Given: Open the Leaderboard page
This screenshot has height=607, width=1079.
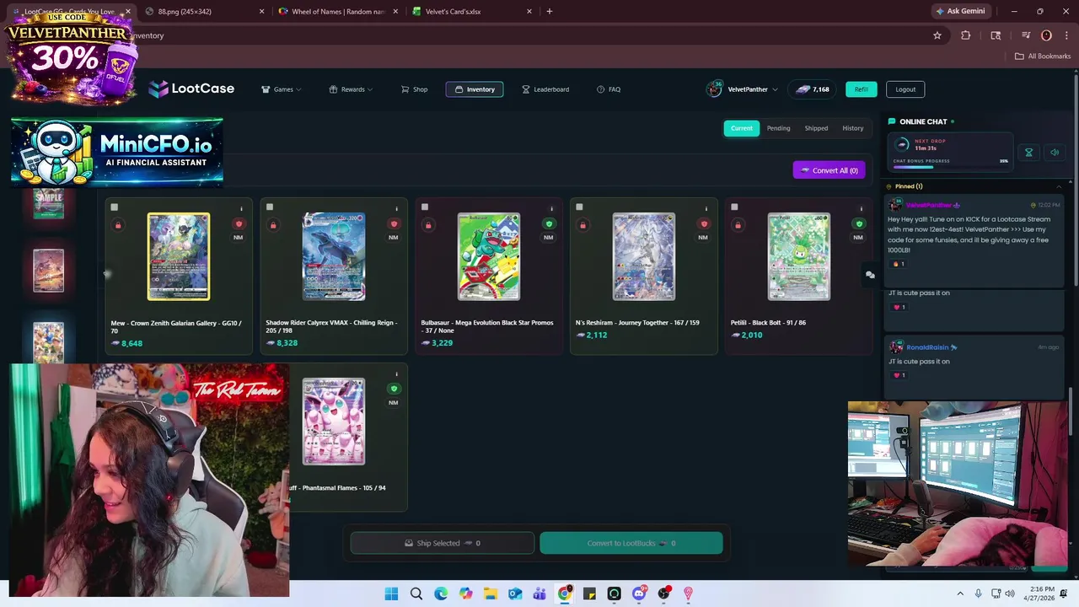Looking at the screenshot, I should 545,89.
